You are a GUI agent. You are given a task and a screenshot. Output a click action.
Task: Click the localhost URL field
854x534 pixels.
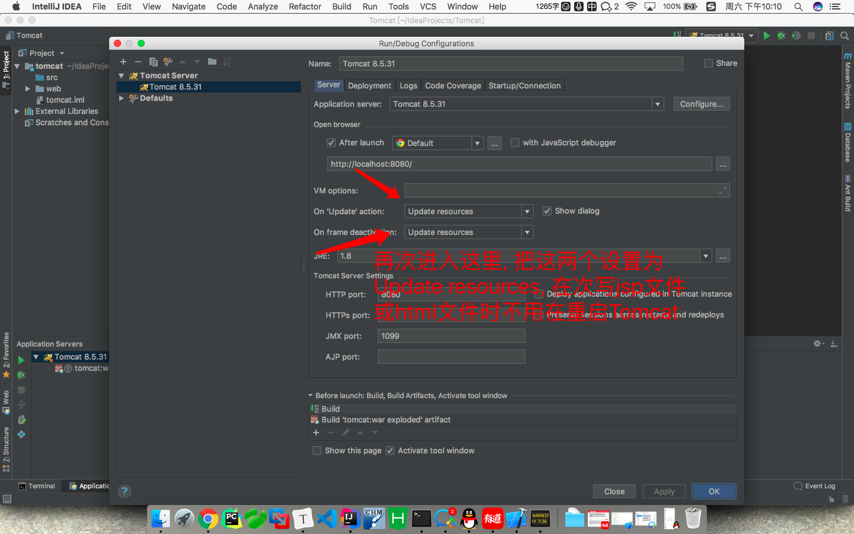tap(520, 164)
